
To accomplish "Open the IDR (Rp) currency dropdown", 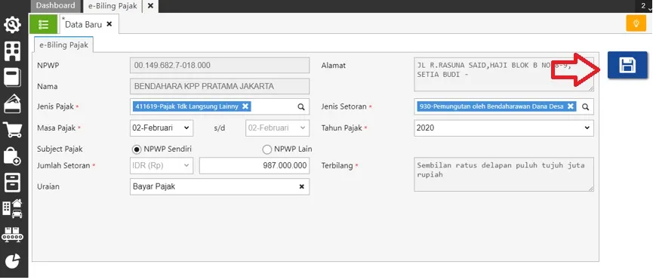I will coord(162,165).
